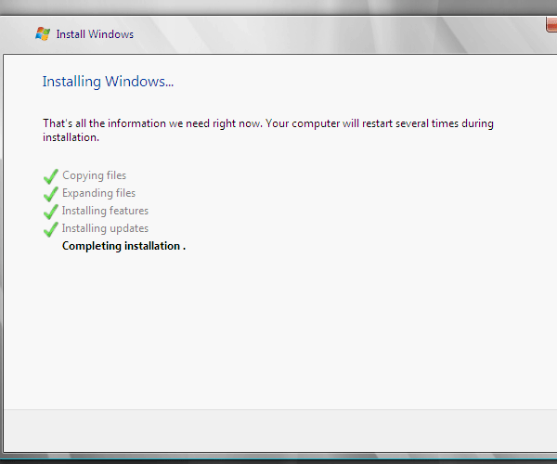Click the 'Installing updates' step text
This screenshot has height=464, width=557.
point(105,228)
